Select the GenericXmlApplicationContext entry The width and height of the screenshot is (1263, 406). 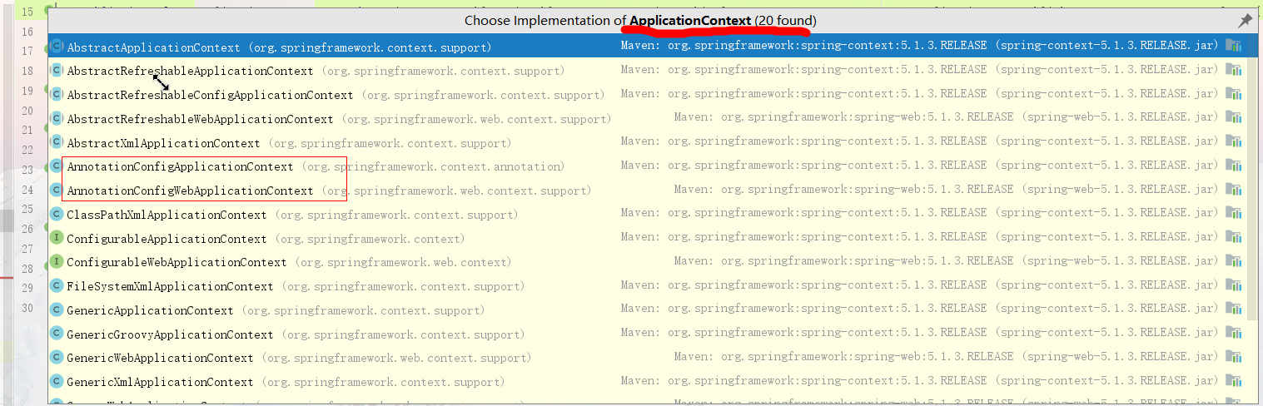160,382
